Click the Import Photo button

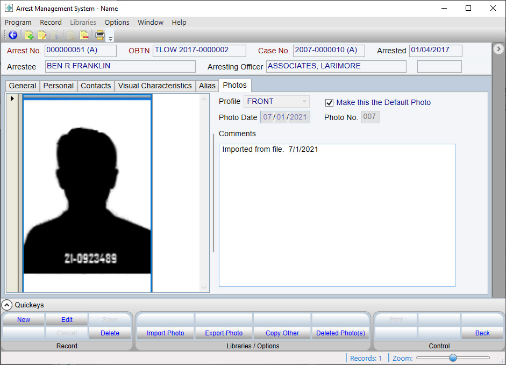165,333
